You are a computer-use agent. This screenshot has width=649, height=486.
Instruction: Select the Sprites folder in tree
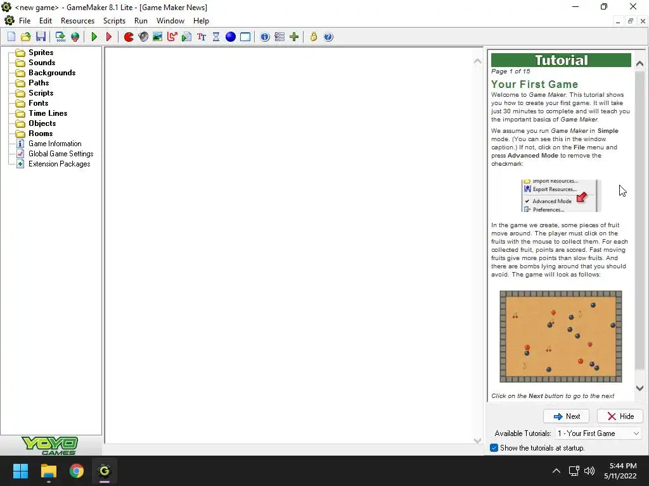(x=41, y=53)
